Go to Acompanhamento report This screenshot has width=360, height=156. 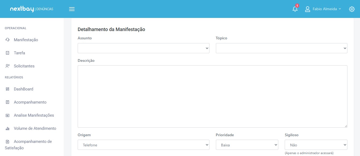pos(30,102)
